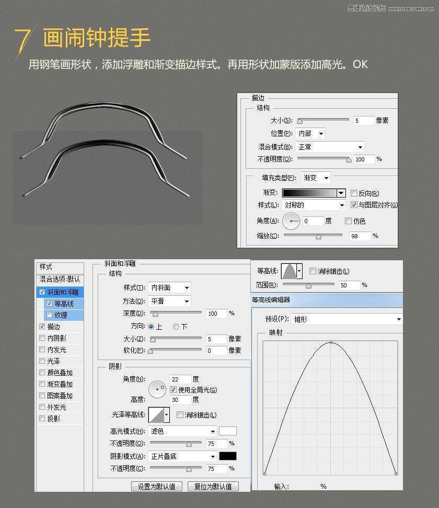The height and width of the screenshot is (508, 439).
Task: Open the 方法 平滑 dropdown
Action: [169, 301]
